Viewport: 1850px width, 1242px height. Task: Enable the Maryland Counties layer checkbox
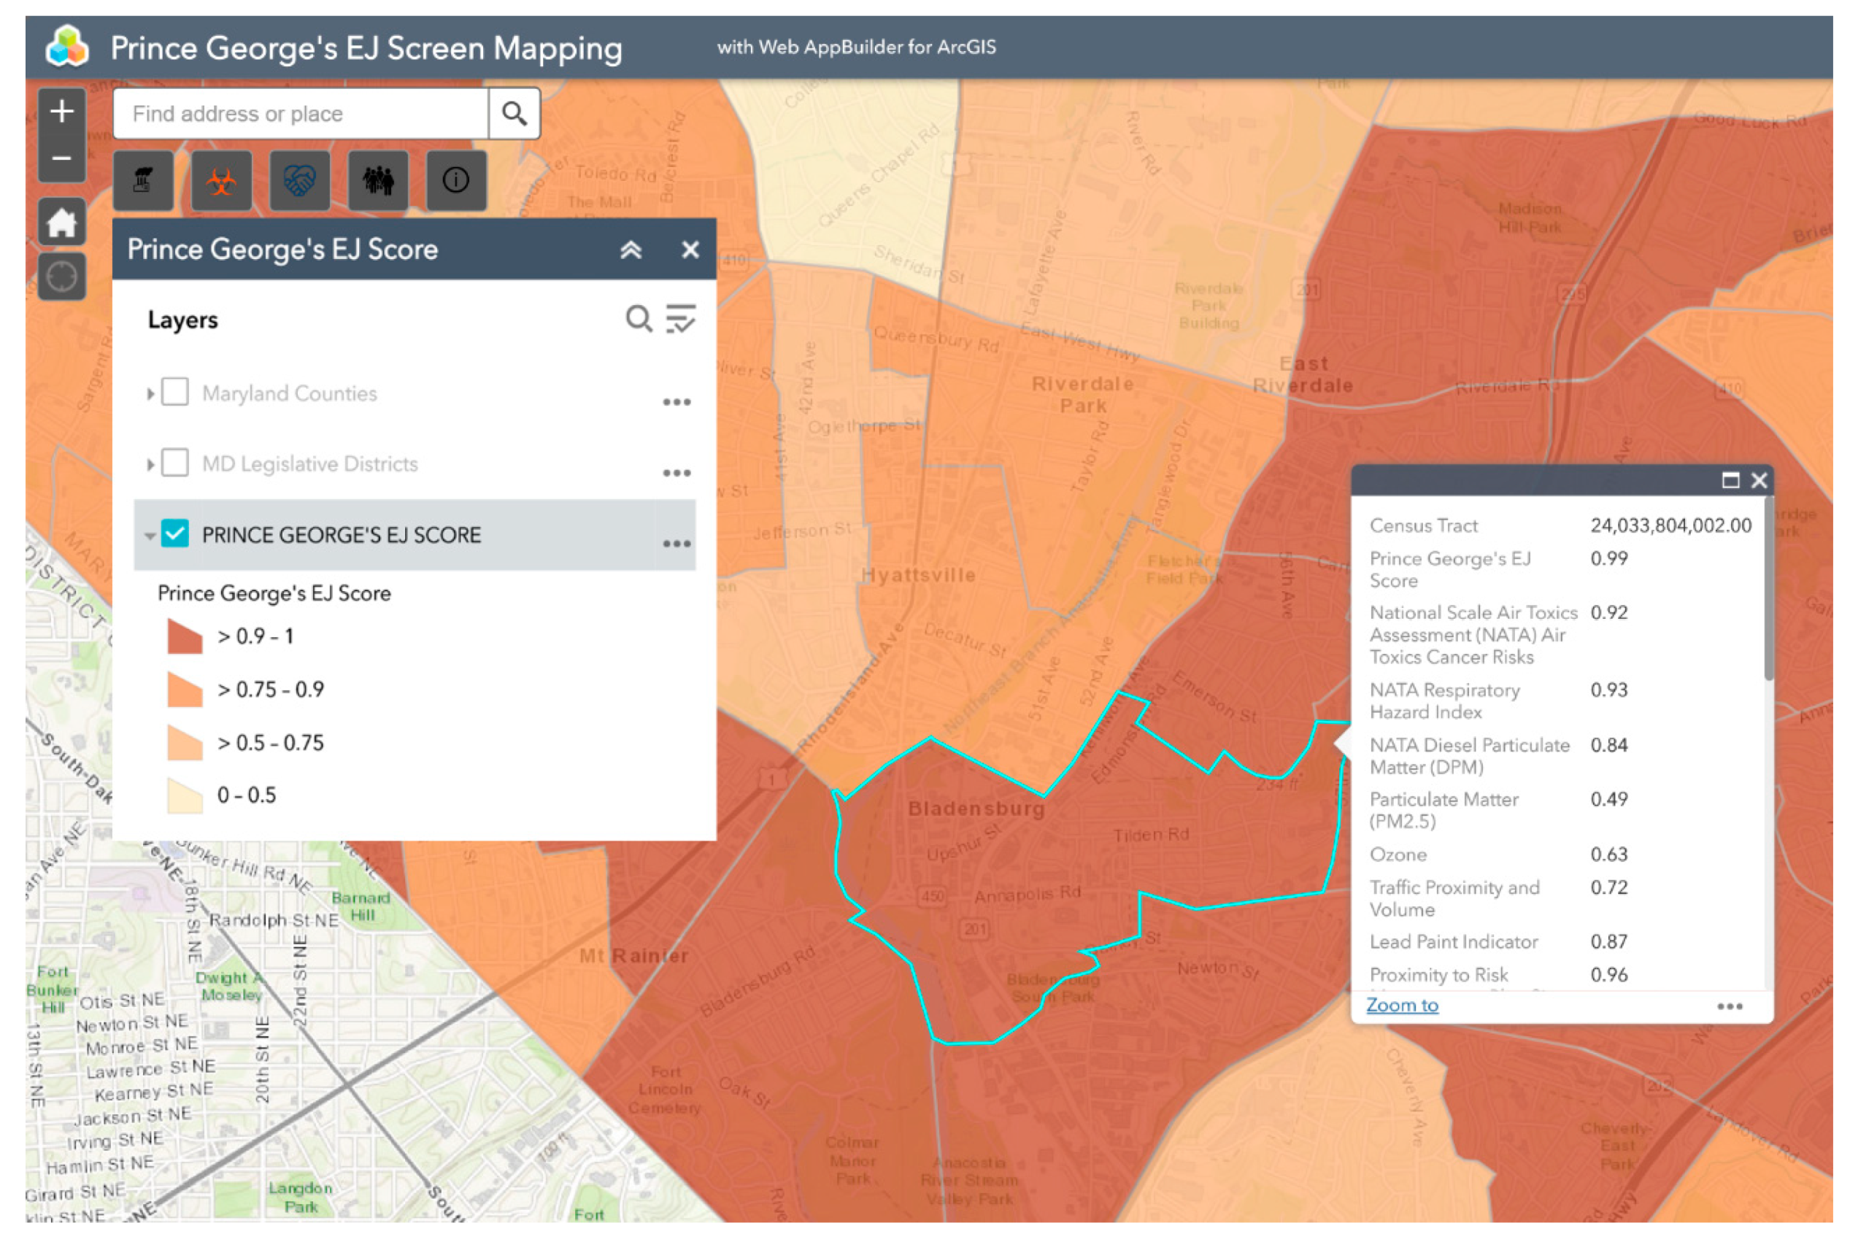tap(175, 392)
